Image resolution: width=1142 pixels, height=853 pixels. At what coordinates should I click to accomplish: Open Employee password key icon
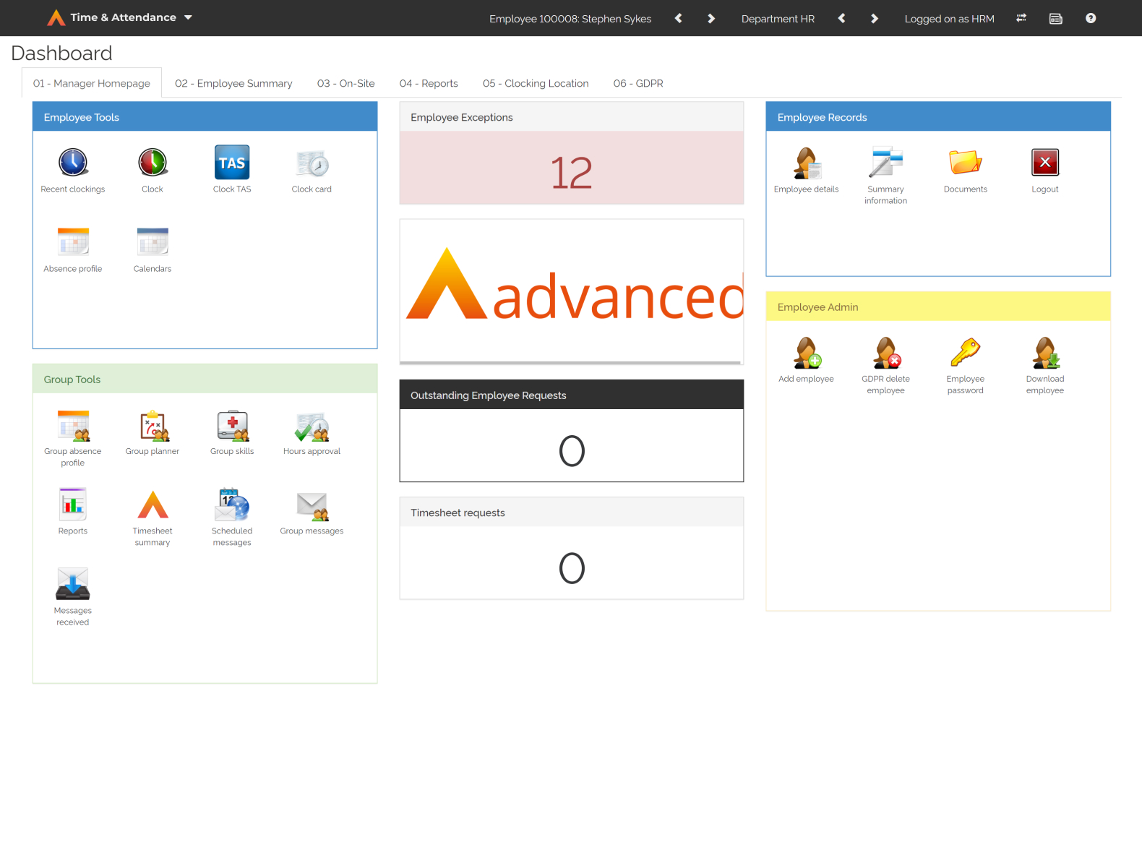pos(966,352)
